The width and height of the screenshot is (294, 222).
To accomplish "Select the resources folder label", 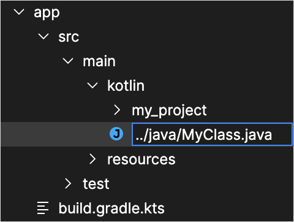I will 141,159.
